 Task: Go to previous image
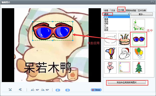click(x=58, y=90)
